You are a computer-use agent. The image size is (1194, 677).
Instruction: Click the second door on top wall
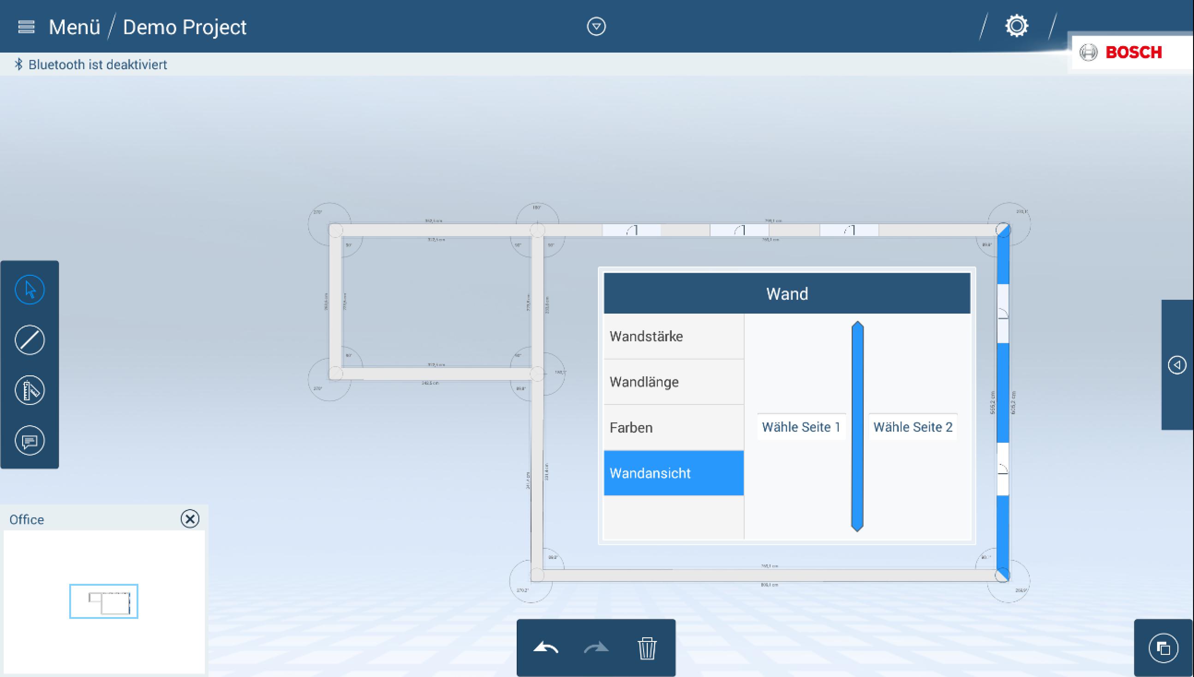coord(739,230)
